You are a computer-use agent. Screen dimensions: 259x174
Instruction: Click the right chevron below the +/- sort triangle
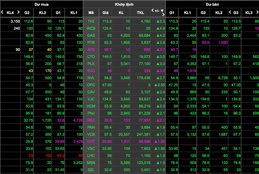click(x=164, y=15)
